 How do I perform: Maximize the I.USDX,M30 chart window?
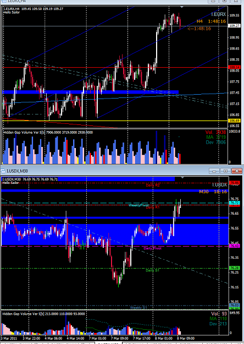pos(225,171)
